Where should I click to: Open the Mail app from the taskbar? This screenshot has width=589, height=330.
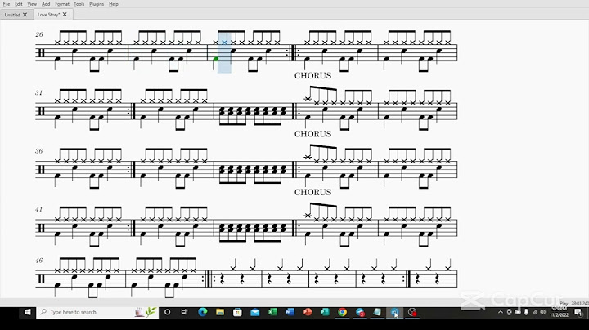[255, 312]
